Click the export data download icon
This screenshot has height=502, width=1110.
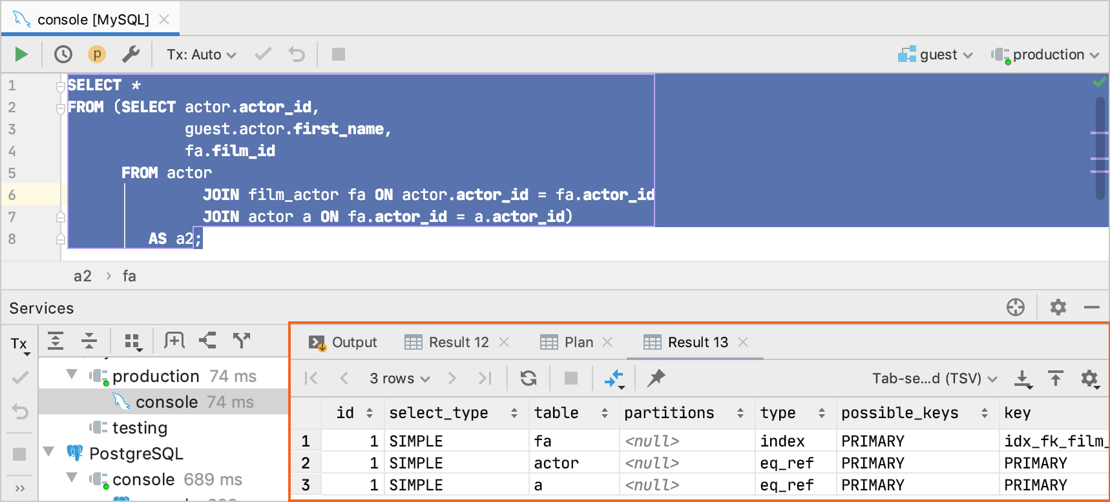(1023, 379)
